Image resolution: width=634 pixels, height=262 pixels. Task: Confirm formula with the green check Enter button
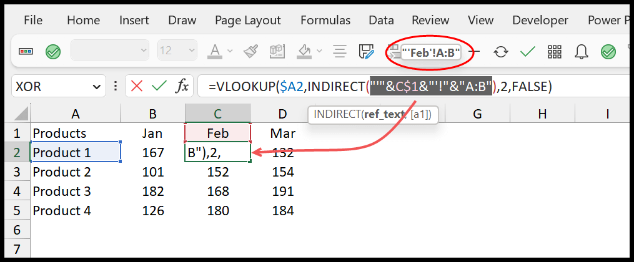point(159,86)
